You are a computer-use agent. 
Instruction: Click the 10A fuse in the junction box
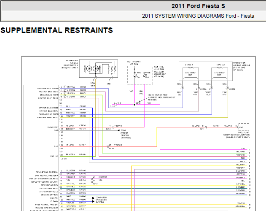(144, 75)
